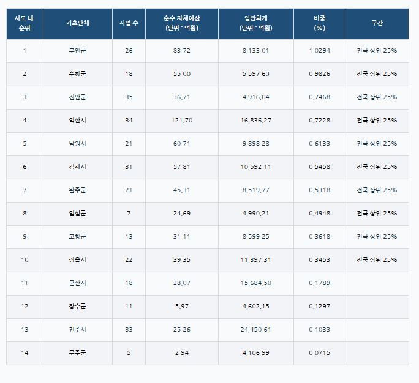The height and width of the screenshot is (383, 419).
Task: Select the 정읍시 cell
Action: pos(78,259)
